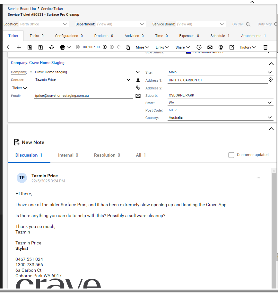Delete the ticket with the trash icon

pos(265,47)
